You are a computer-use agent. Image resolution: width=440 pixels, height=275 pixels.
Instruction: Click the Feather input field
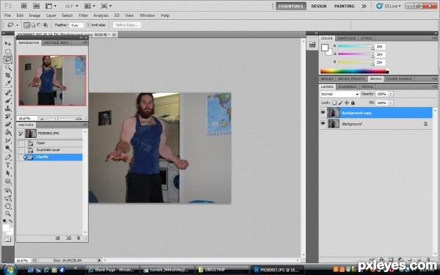(x=76, y=25)
